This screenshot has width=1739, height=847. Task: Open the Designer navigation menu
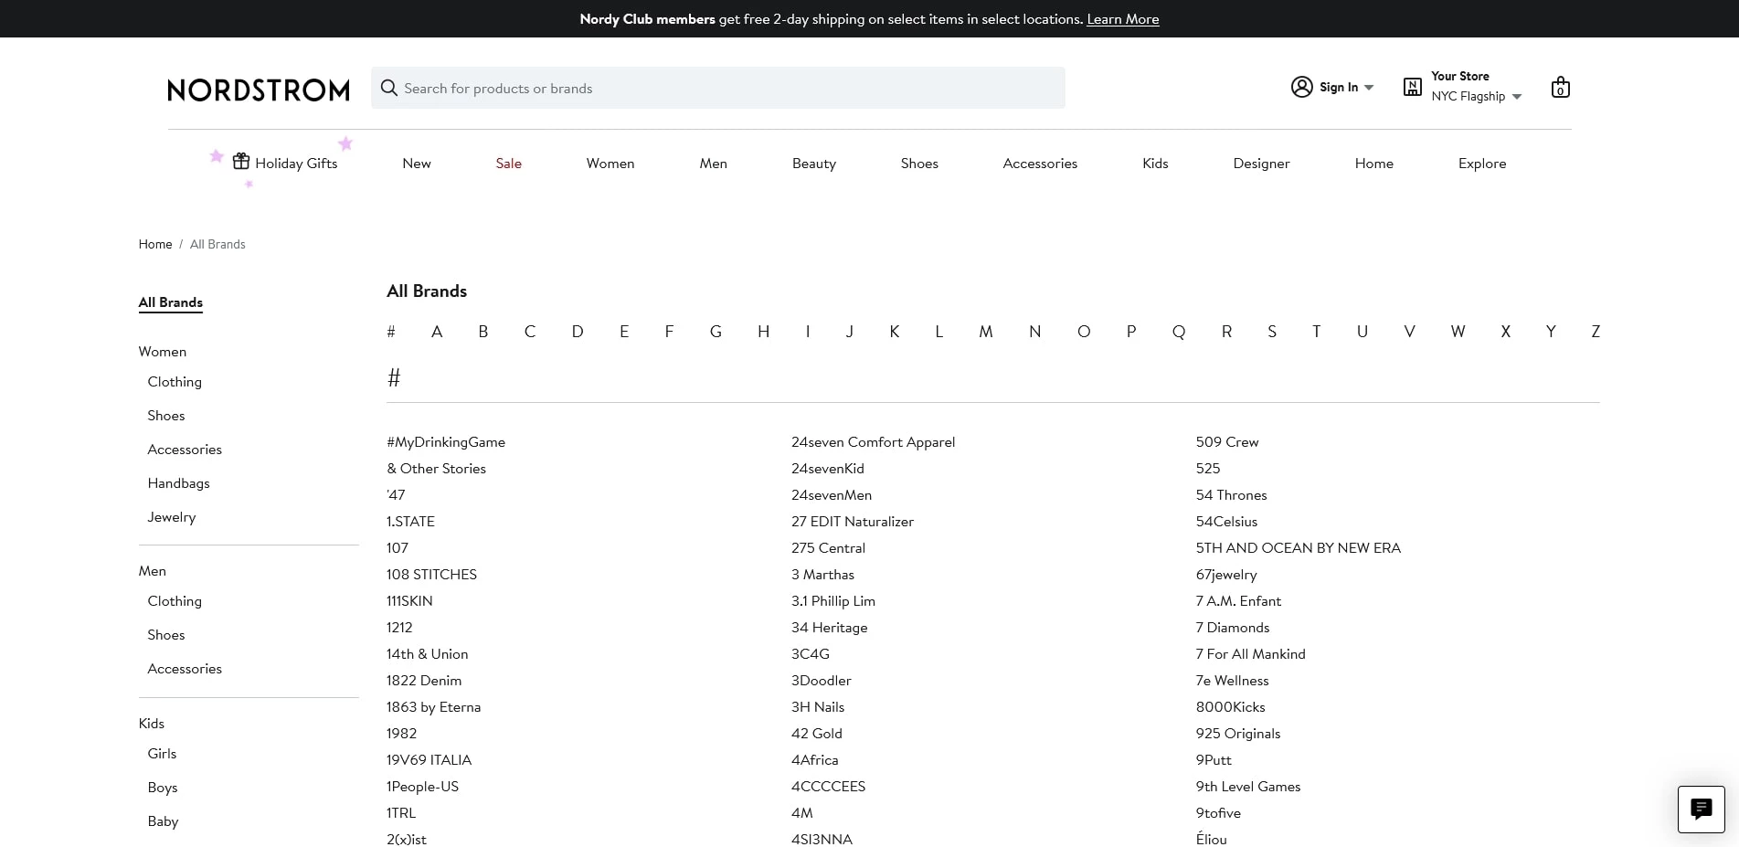click(1261, 164)
